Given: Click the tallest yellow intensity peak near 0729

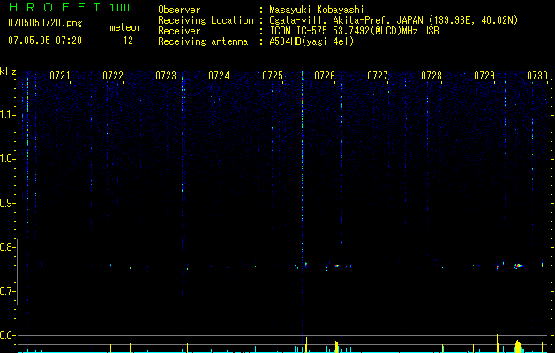Looking at the screenshot, I should tap(498, 342).
